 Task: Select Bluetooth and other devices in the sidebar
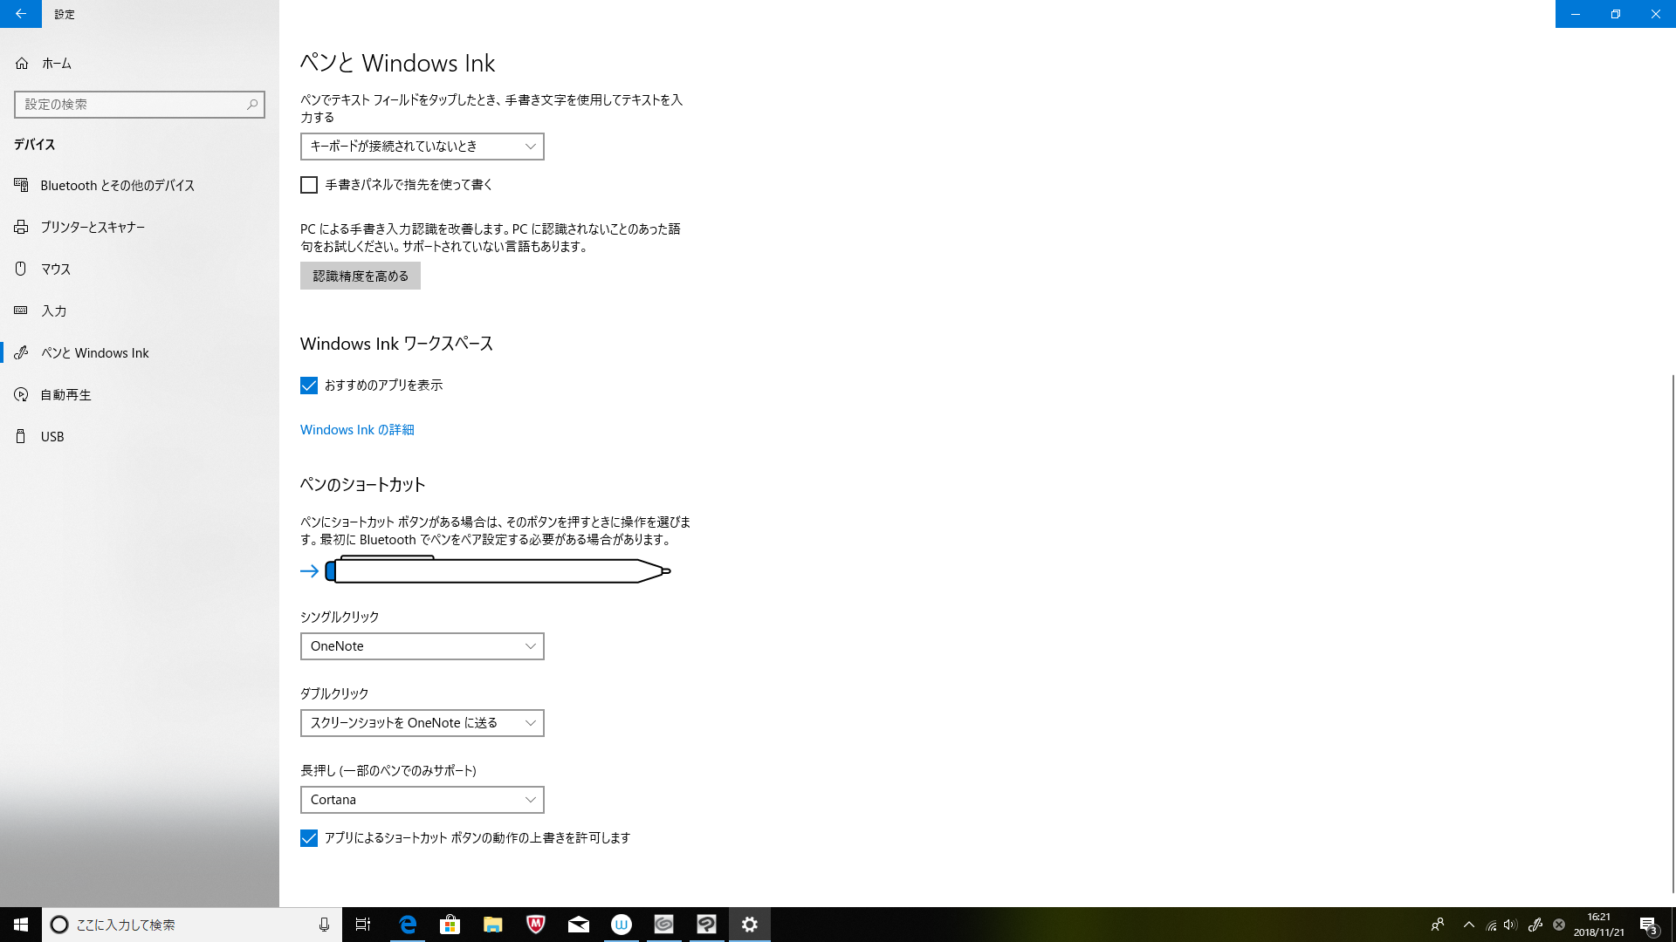[117, 186]
